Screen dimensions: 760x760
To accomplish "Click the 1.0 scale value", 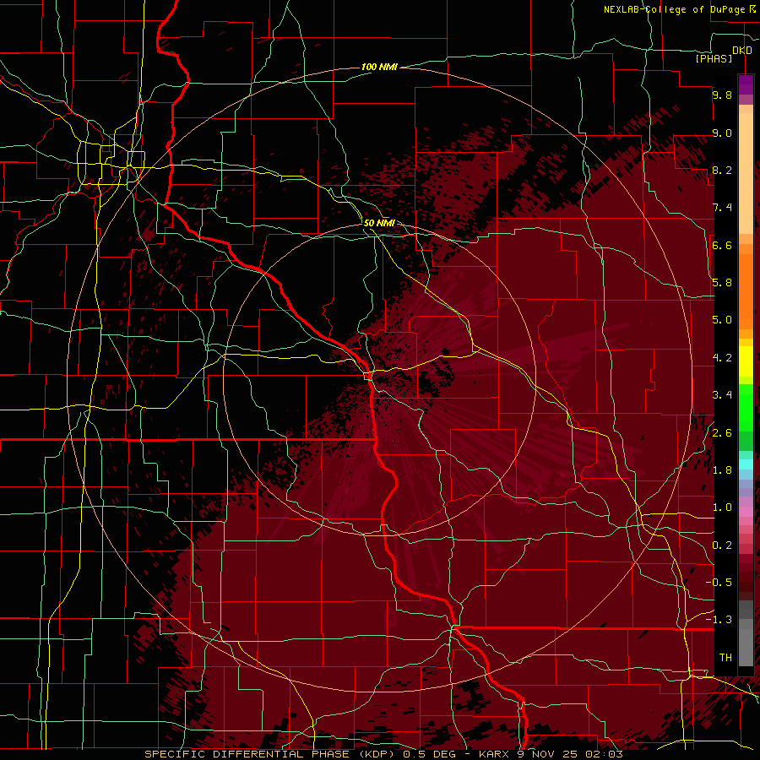I will tap(722, 508).
